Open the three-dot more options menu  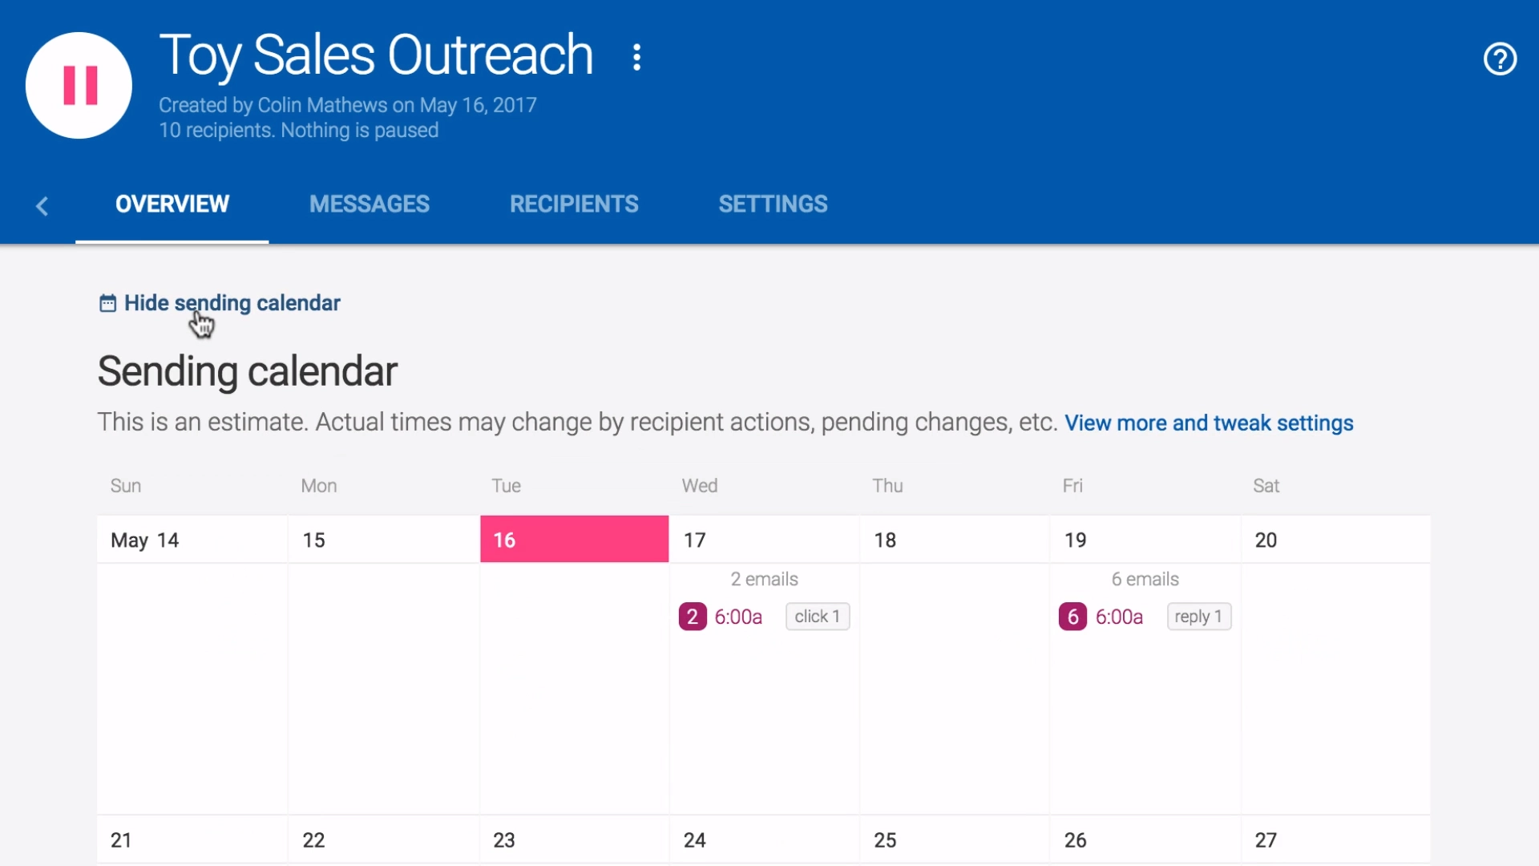(x=636, y=57)
